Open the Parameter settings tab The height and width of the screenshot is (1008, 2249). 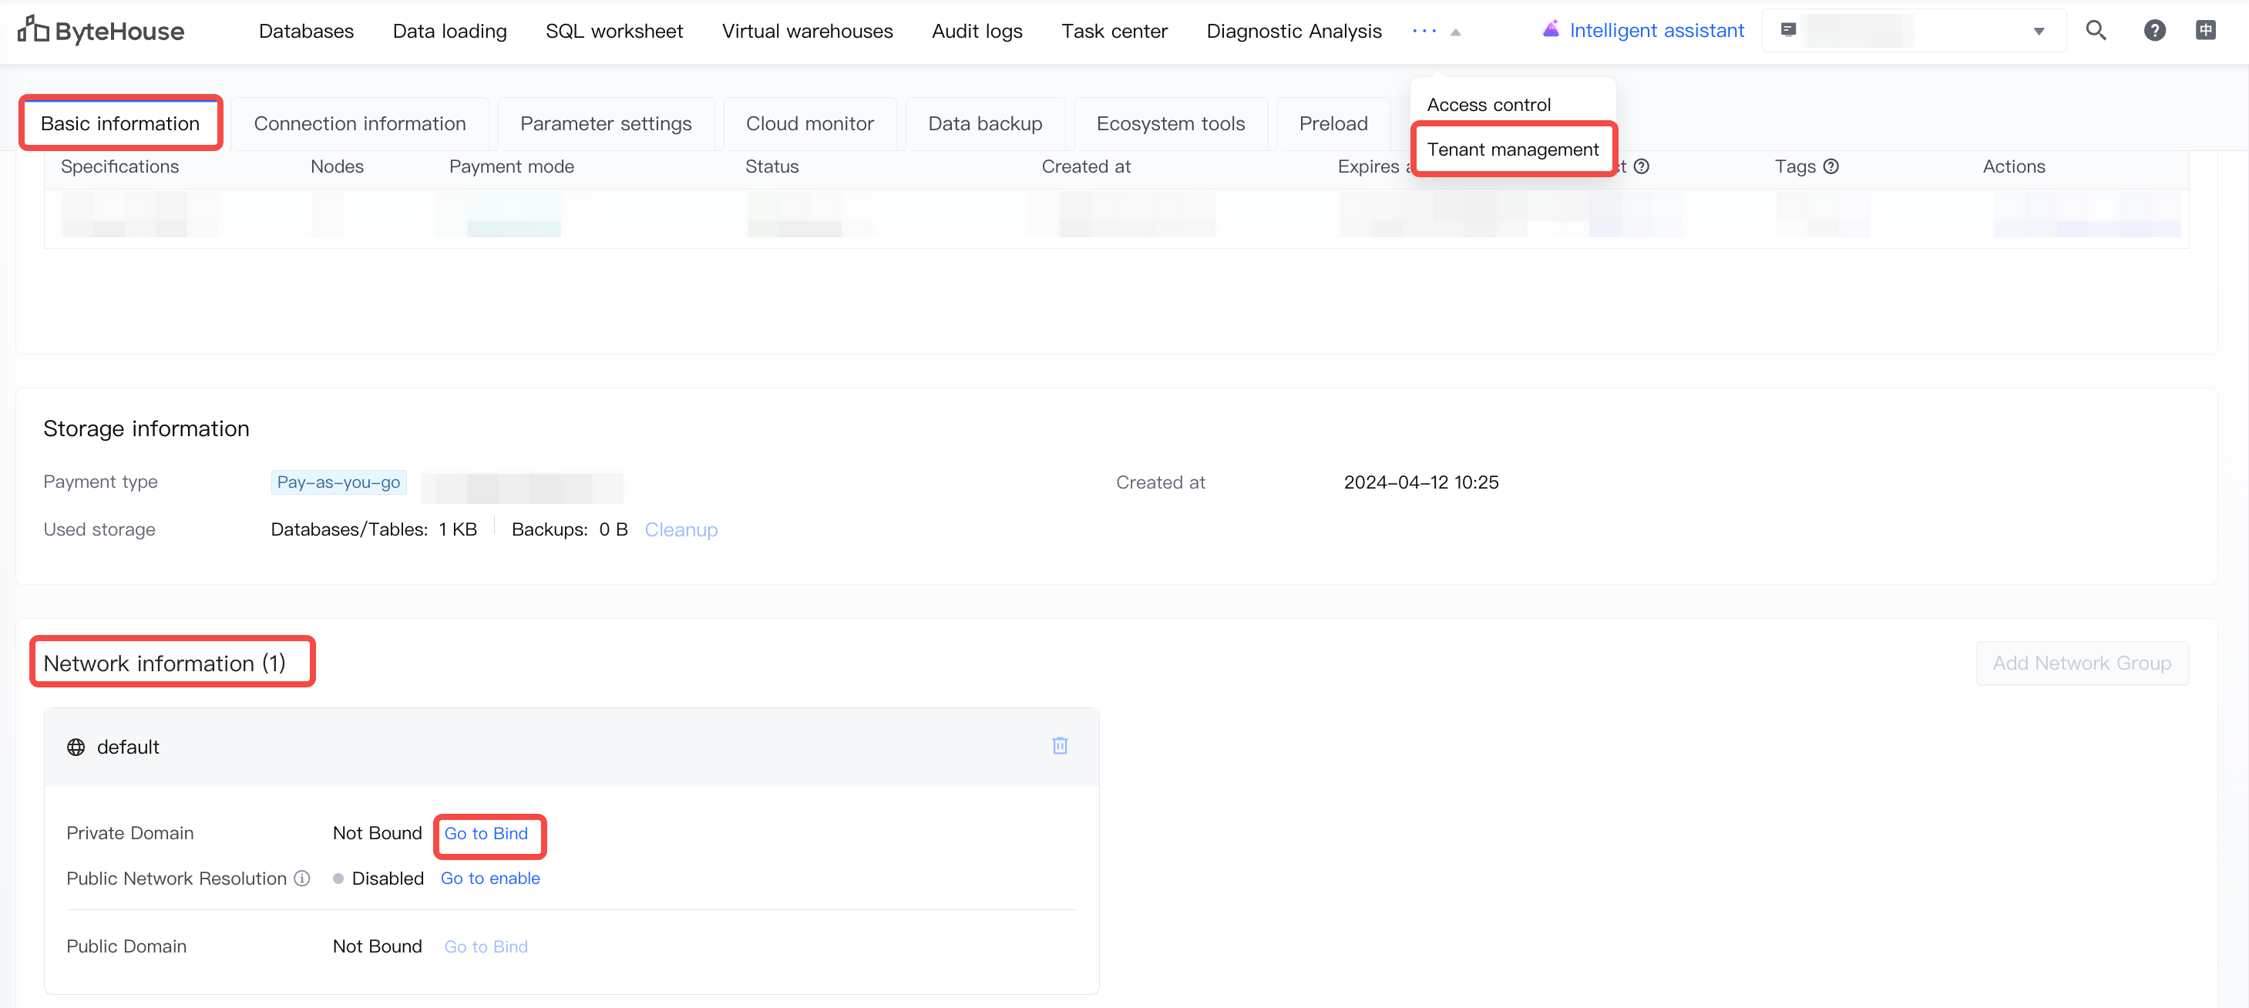pos(605,124)
